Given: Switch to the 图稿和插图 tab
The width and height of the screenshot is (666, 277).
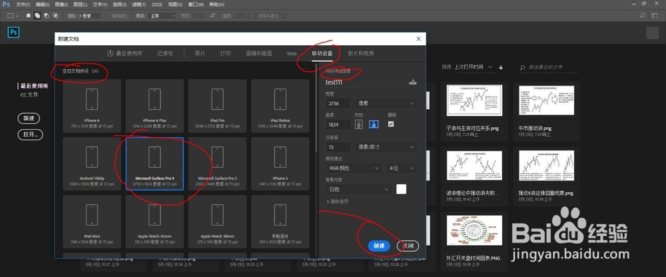Looking at the screenshot, I should pyautogui.click(x=259, y=53).
